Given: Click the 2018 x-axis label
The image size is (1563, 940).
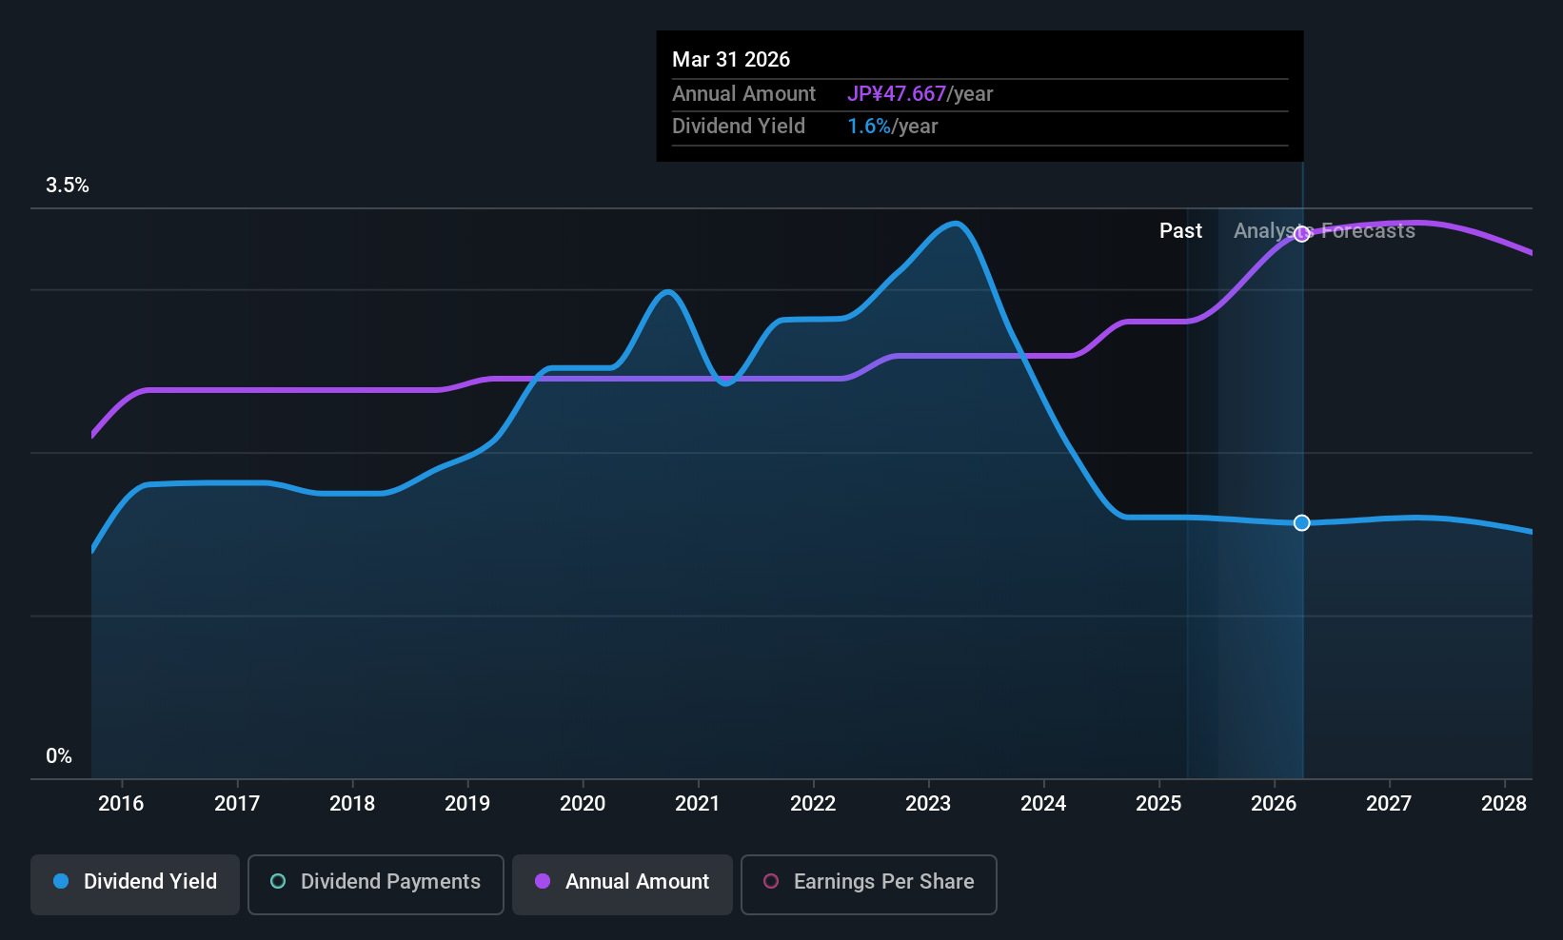Looking at the screenshot, I should click(352, 804).
